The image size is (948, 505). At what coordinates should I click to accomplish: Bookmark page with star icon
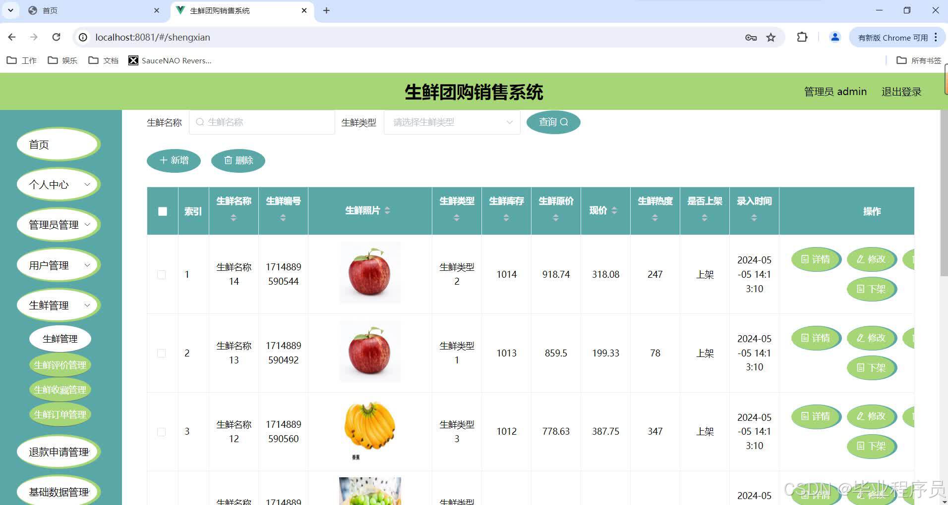point(770,38)
